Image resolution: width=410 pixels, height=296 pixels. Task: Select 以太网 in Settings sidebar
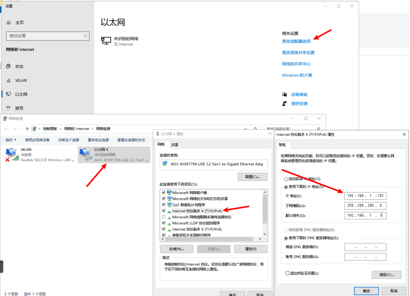click(x=17, y=94)
